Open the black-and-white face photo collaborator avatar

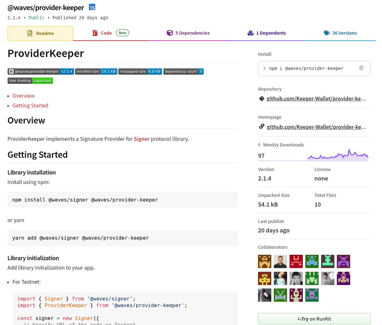click(x=296, y=278)
